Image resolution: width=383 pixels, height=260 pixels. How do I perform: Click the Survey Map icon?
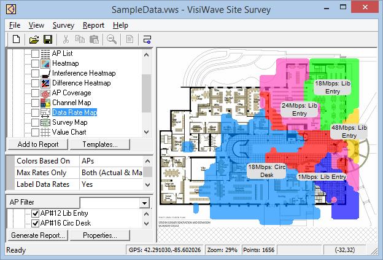click(x=45, y=122)
